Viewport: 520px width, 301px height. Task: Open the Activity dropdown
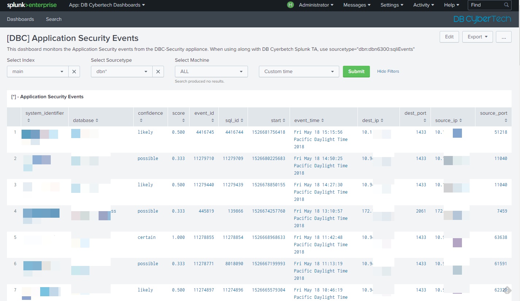(424, 5)
